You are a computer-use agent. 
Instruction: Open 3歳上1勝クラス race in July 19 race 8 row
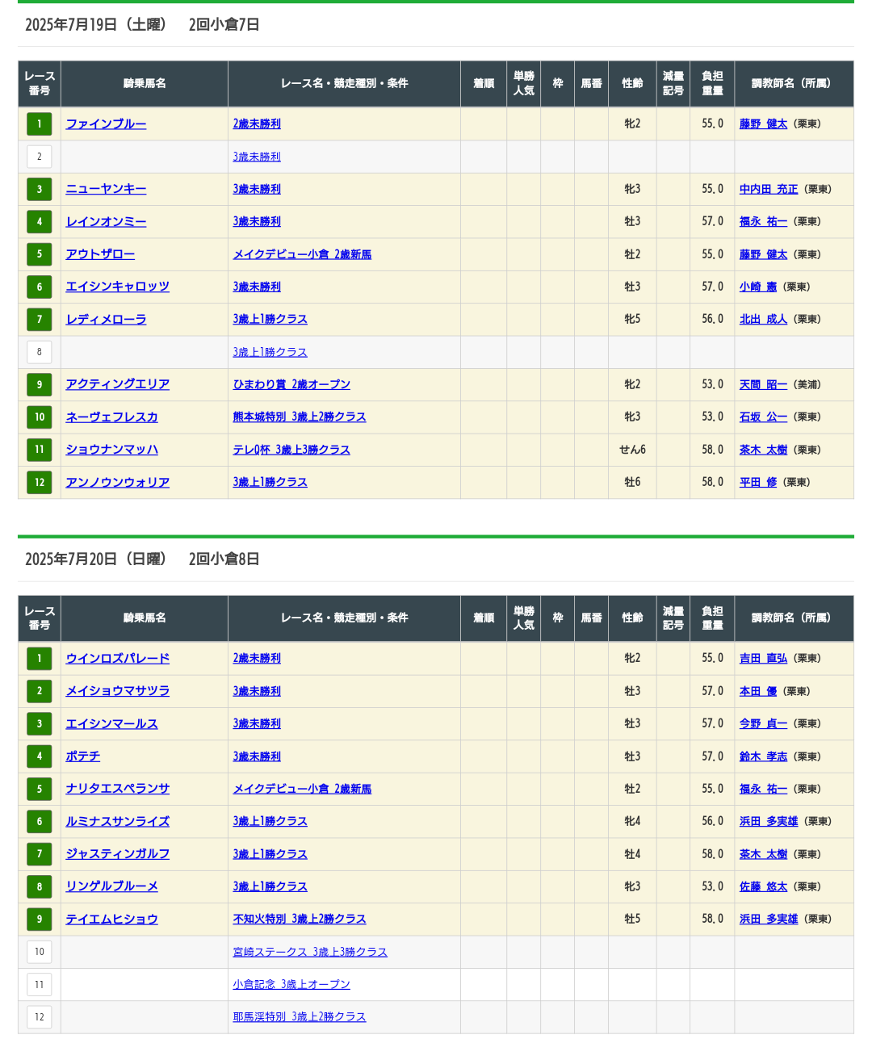[270, 352]
